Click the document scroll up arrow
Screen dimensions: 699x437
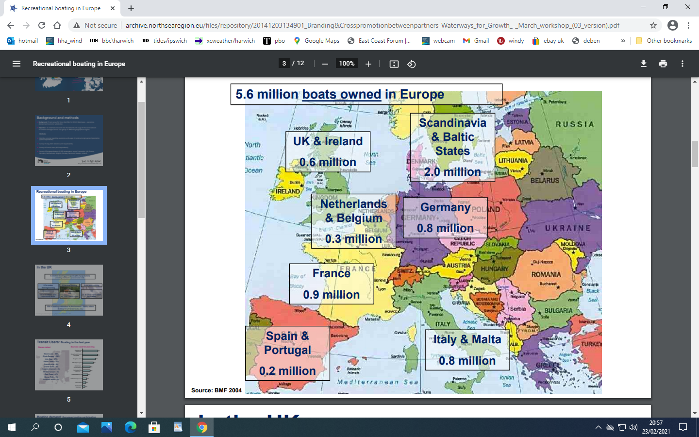point(695,81)
